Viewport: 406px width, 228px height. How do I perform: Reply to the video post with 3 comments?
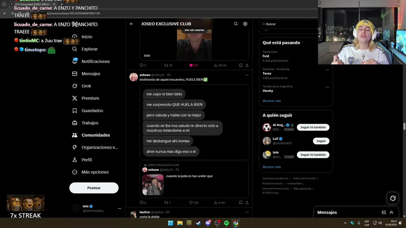pyautogui.click(x=143, y=65)
